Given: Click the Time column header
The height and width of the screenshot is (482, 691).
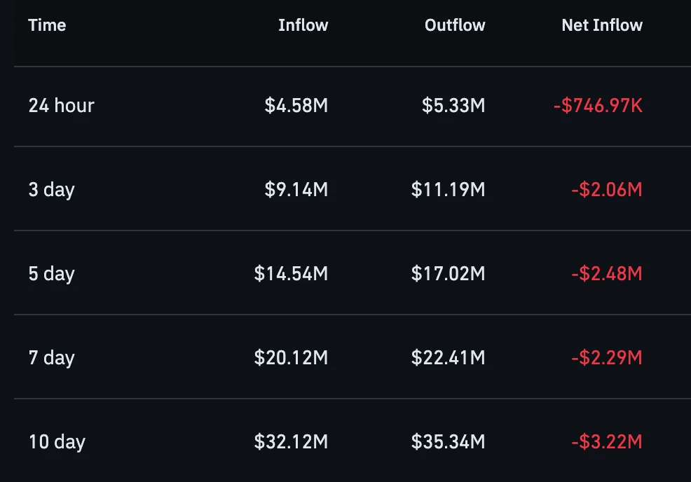Looking at the screenshot, I should [47, 25].
